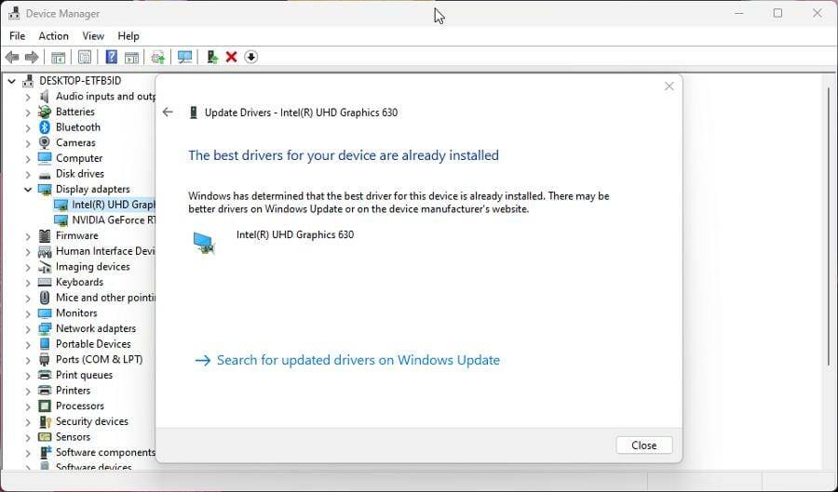The image size is (838, 492).
Task: Click the Add drivers toolbar icon
Action: (212, 57)
